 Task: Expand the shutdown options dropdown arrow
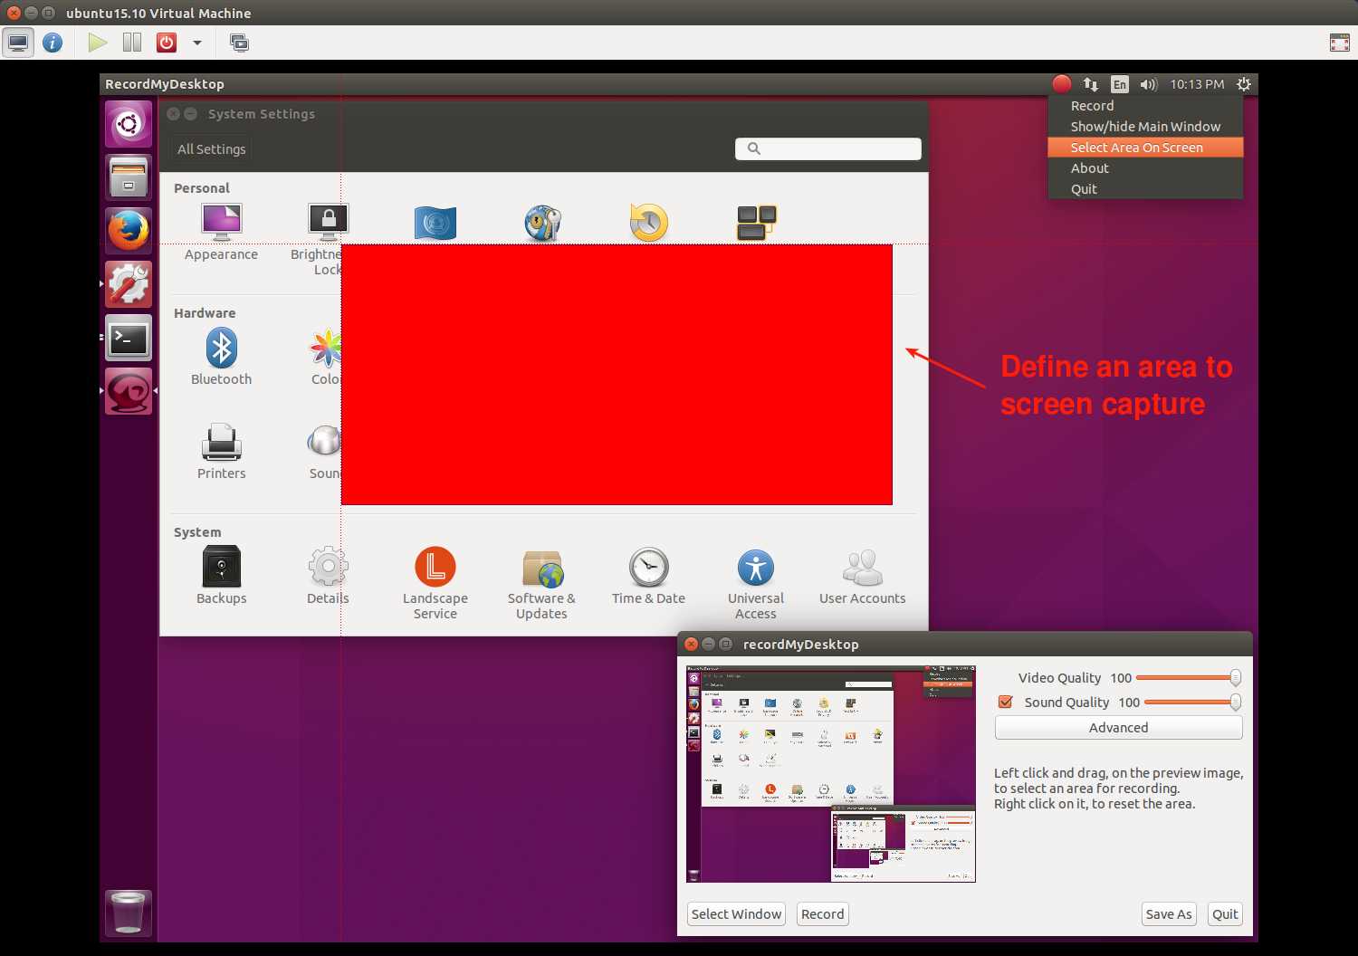coord(196,43)
